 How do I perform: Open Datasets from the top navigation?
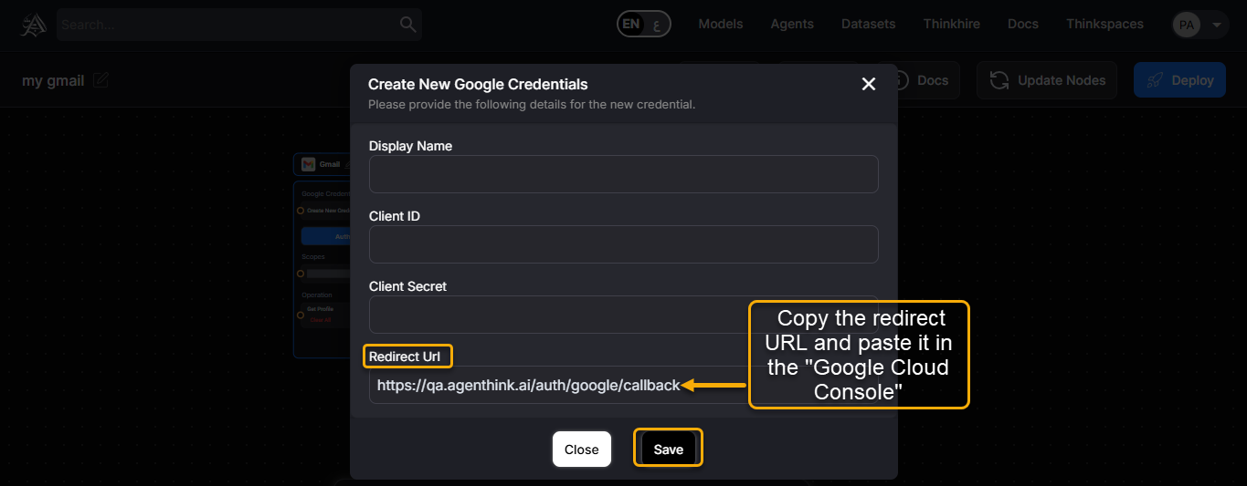[868, 25]
